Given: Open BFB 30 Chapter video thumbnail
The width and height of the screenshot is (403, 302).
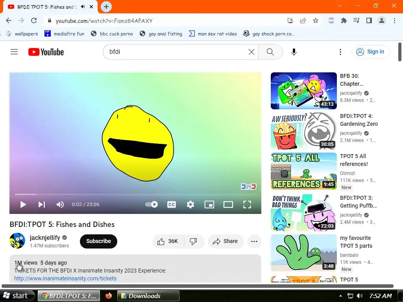Looking at the screenshot, I should pos(303,91).
